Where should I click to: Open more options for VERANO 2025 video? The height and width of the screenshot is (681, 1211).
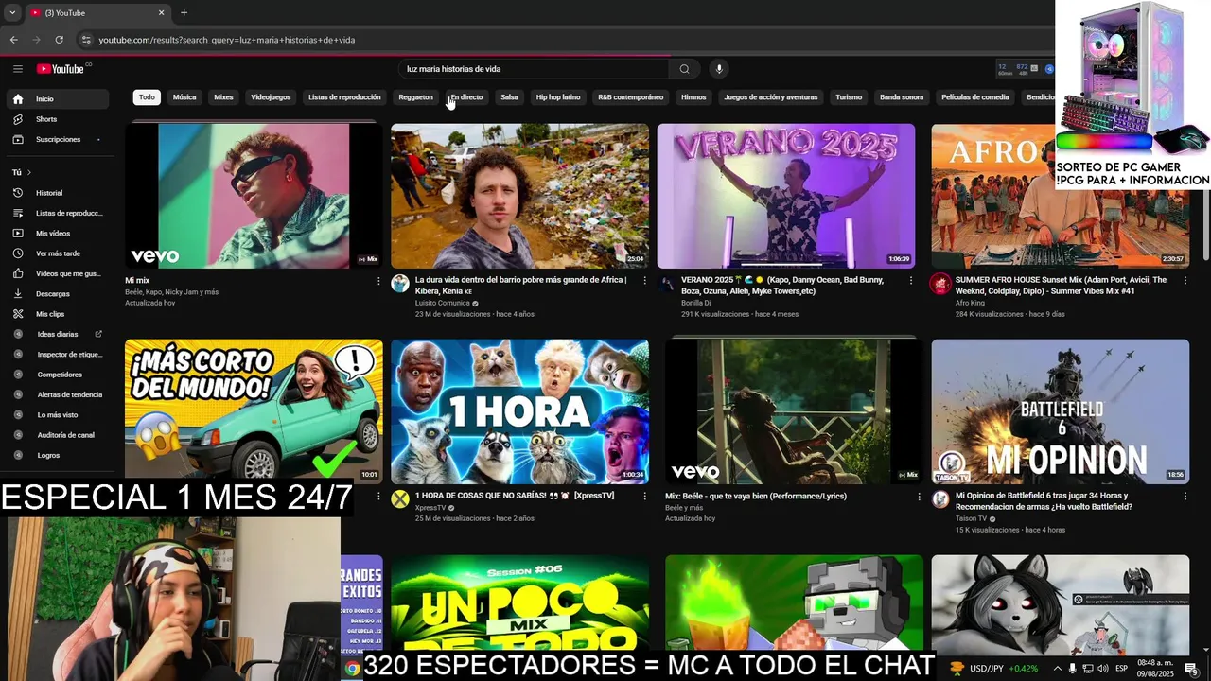coord(911,281)
